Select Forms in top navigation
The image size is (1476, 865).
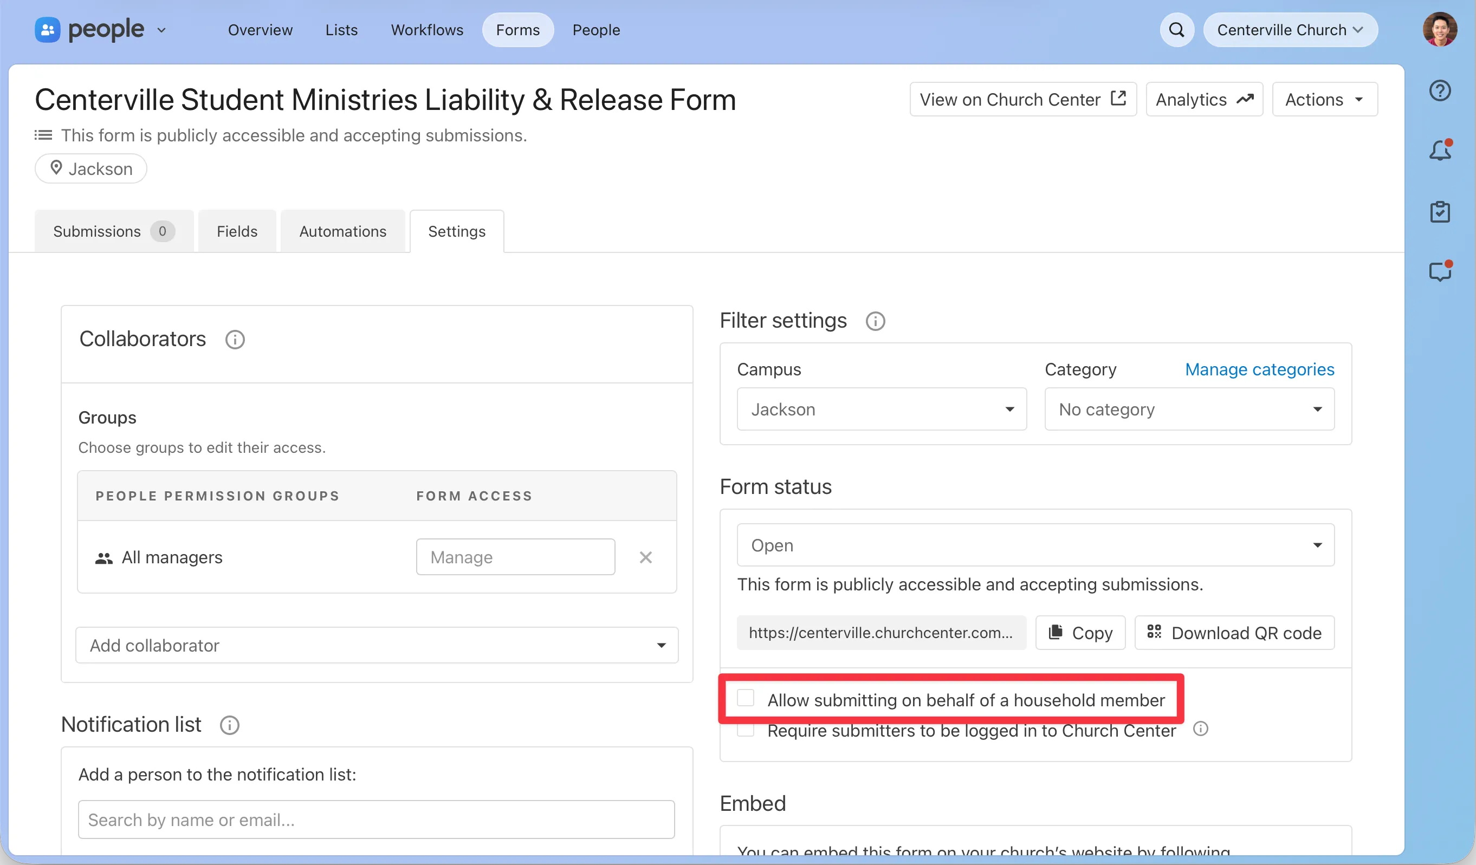tap(518, 30)
